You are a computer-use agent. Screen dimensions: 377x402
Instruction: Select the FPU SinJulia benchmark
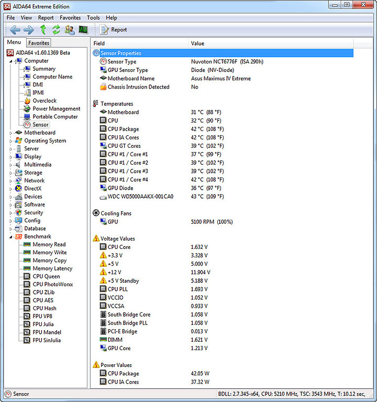click(47, 340)
